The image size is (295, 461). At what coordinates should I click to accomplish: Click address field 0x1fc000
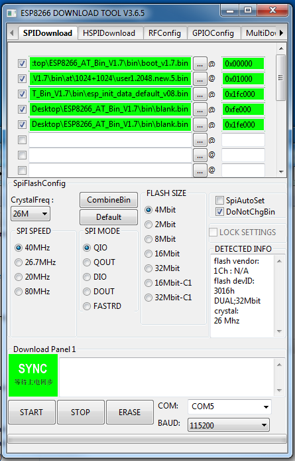click(243, 94)
